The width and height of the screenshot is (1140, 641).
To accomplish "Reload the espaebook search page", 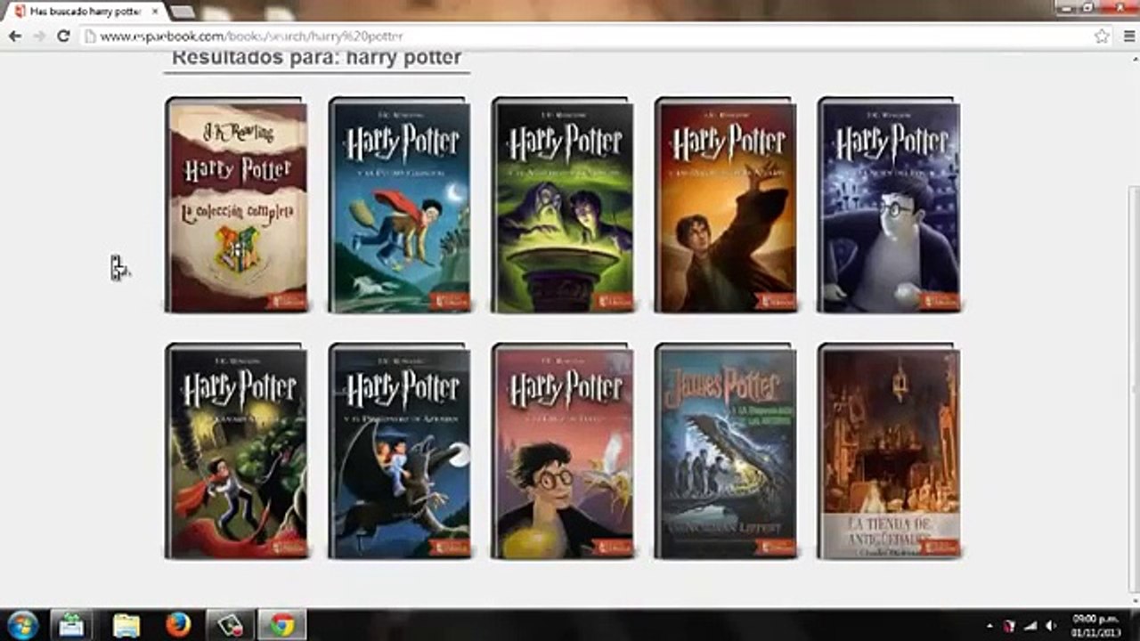I will [63, 37].
